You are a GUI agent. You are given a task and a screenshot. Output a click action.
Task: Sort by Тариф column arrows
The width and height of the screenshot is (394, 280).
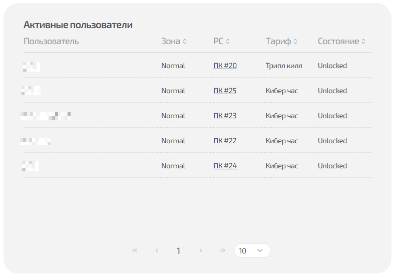click(295, 42)
